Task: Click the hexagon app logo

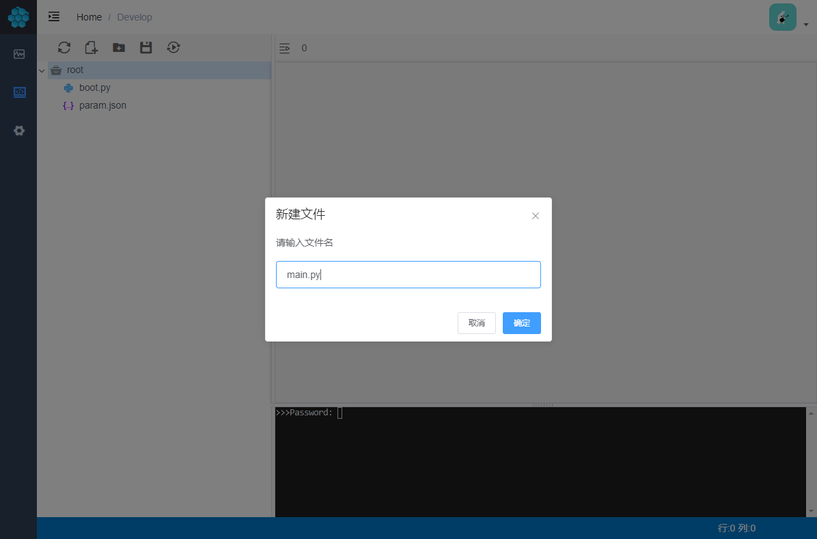Action: click(18, 16)
